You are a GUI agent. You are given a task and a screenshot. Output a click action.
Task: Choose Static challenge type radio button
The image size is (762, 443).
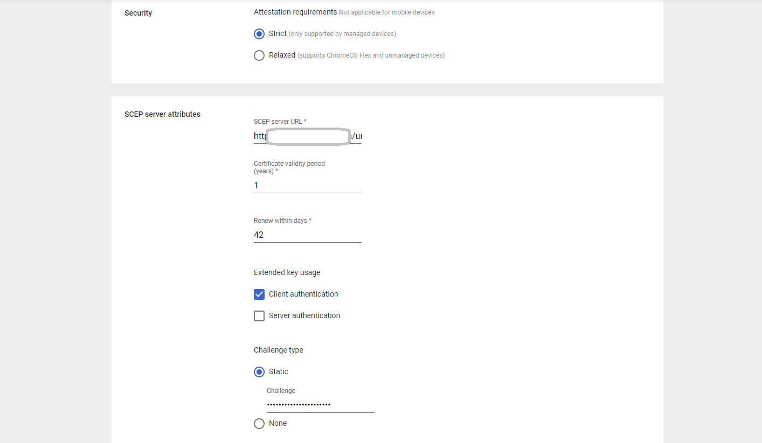click(x=259, y=372)
